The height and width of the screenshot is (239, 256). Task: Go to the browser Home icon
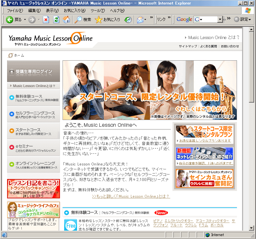tap(66, 20)
